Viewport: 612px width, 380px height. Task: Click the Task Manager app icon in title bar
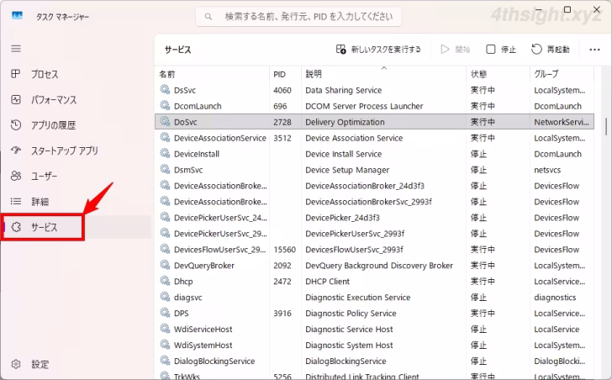[17, 16]
